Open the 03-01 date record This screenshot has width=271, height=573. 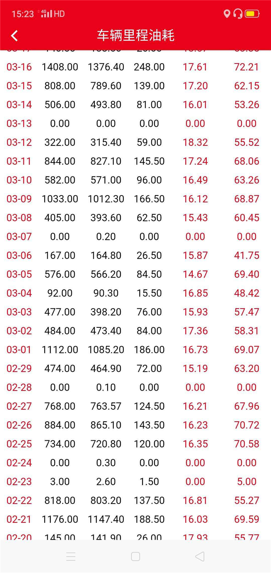pos(19,350)
